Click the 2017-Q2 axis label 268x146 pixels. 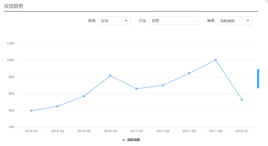click(163, 131)
